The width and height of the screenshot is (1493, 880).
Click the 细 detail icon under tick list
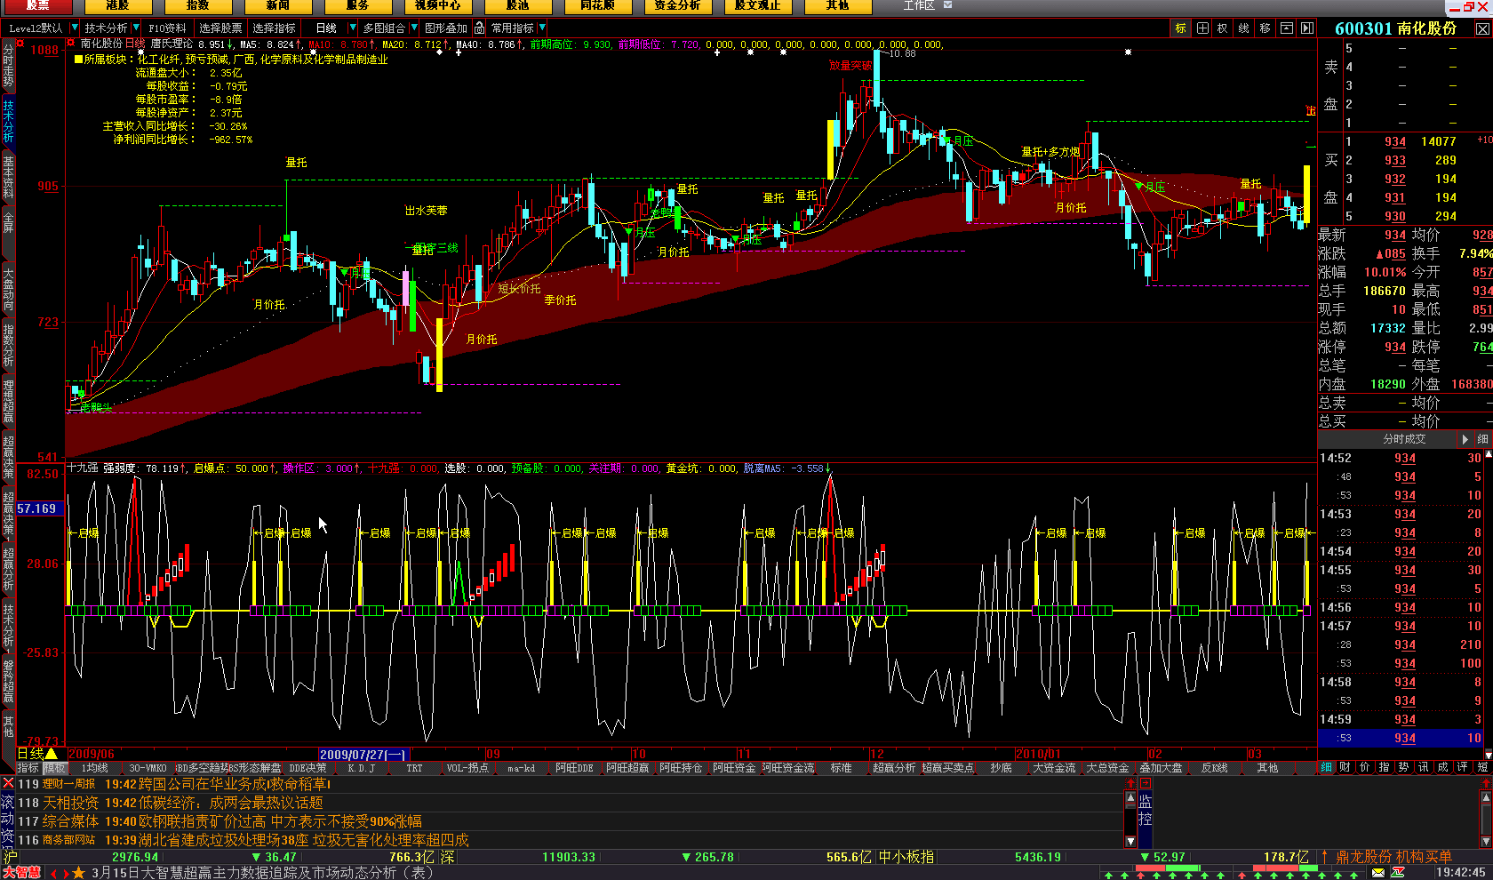tap(1326, 767)
